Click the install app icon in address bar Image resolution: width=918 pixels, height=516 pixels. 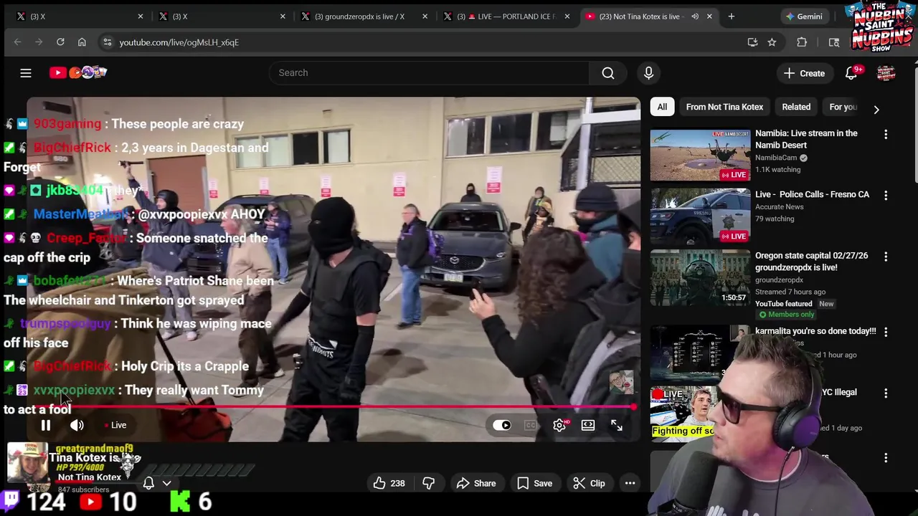pos(752,42)
